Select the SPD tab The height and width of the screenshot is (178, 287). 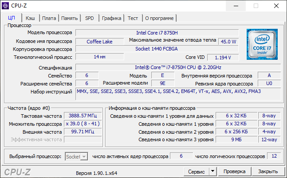90,18
